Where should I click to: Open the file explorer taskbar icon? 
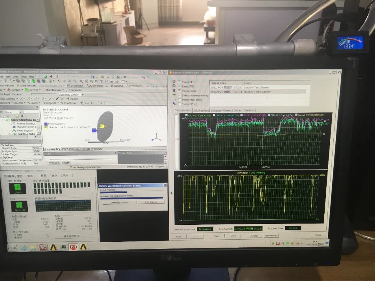pos(33,248)
